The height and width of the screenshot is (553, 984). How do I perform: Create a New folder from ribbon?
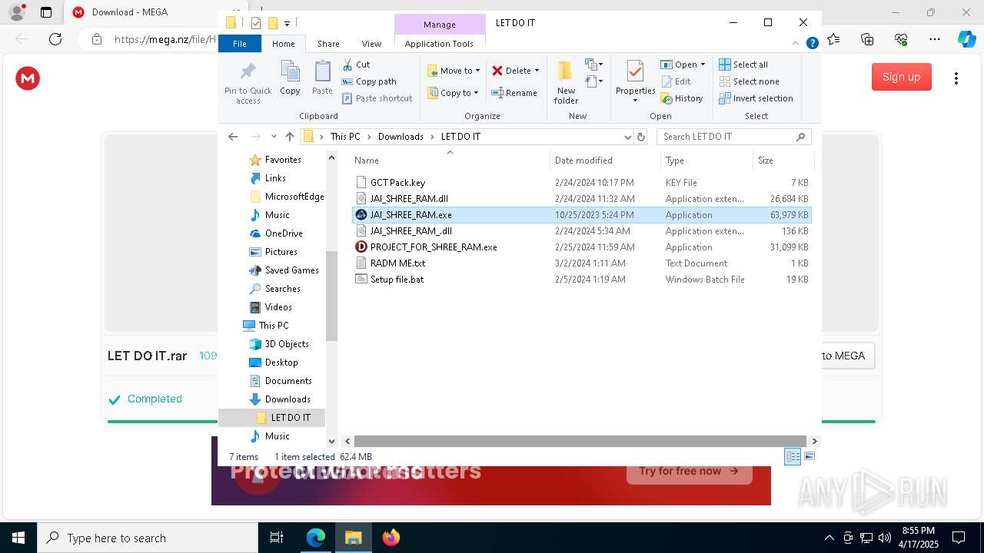566,83
